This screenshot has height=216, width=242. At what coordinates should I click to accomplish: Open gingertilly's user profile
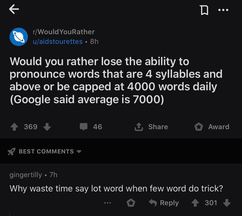[x=26, y=175]
